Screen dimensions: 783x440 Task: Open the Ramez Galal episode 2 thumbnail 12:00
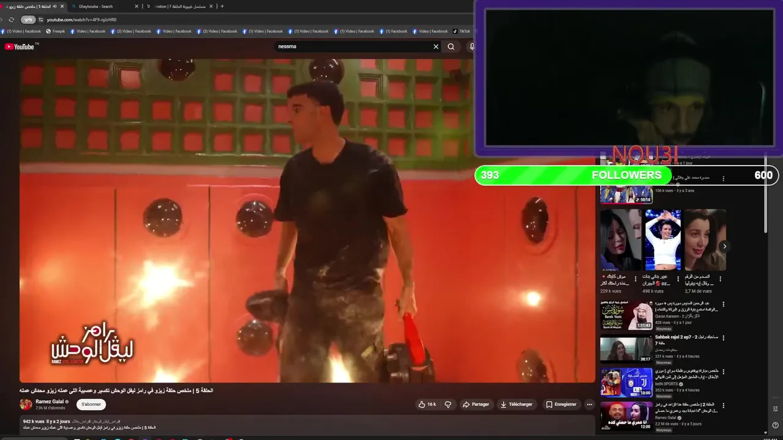[626, 416]
